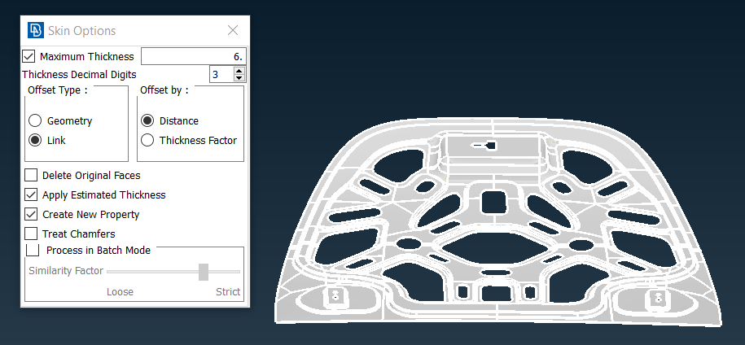Select Geometry as the Offset Type

pos(36,120)
